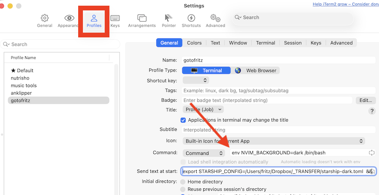
Task: Switch to the Advanced profile tab
Action: pos(341,43)
